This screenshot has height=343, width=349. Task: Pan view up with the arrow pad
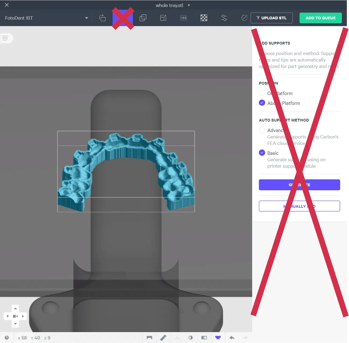(x=15, y=309)
